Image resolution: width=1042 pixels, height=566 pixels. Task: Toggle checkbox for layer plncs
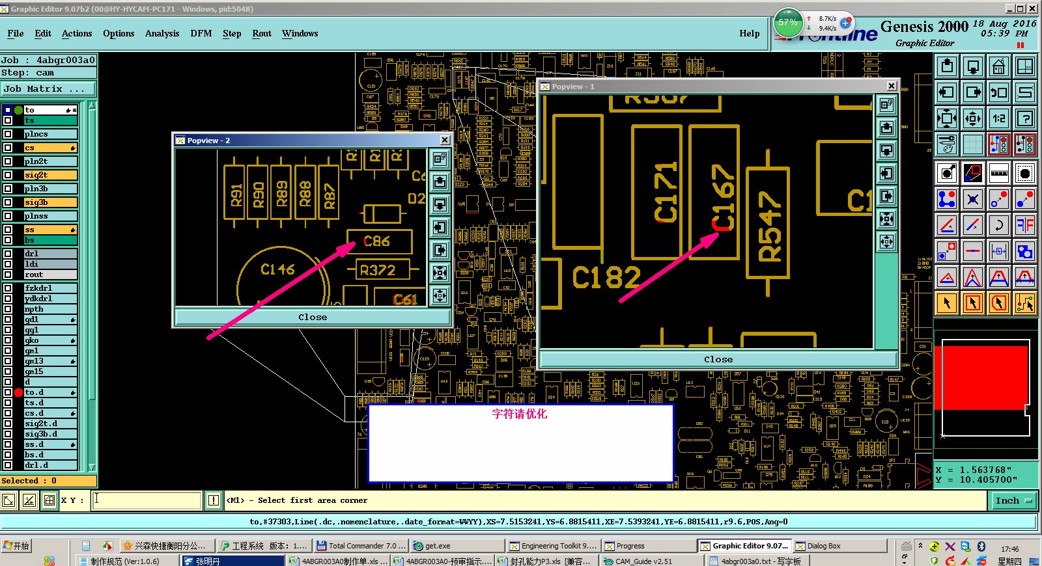(x=8, y=134)
